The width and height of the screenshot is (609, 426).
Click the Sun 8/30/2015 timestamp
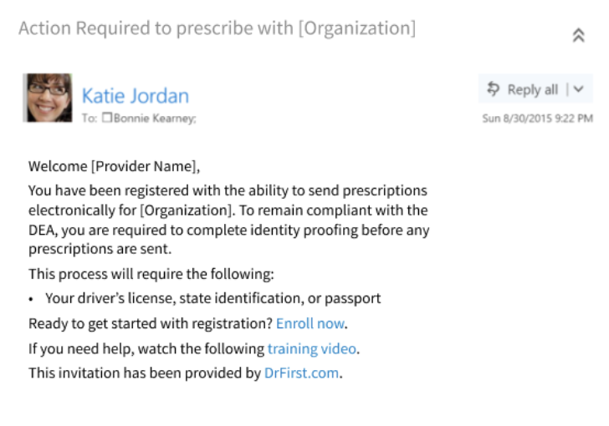pos(538,118)
